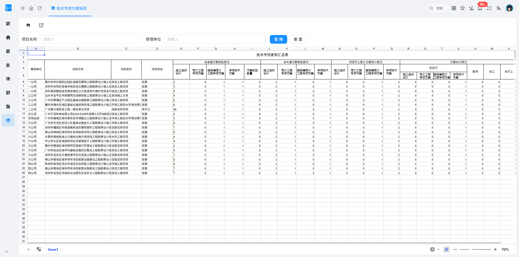Screen dimensions: 519x257
Task: Open report in new window via export icon
Action: [41, 25]
